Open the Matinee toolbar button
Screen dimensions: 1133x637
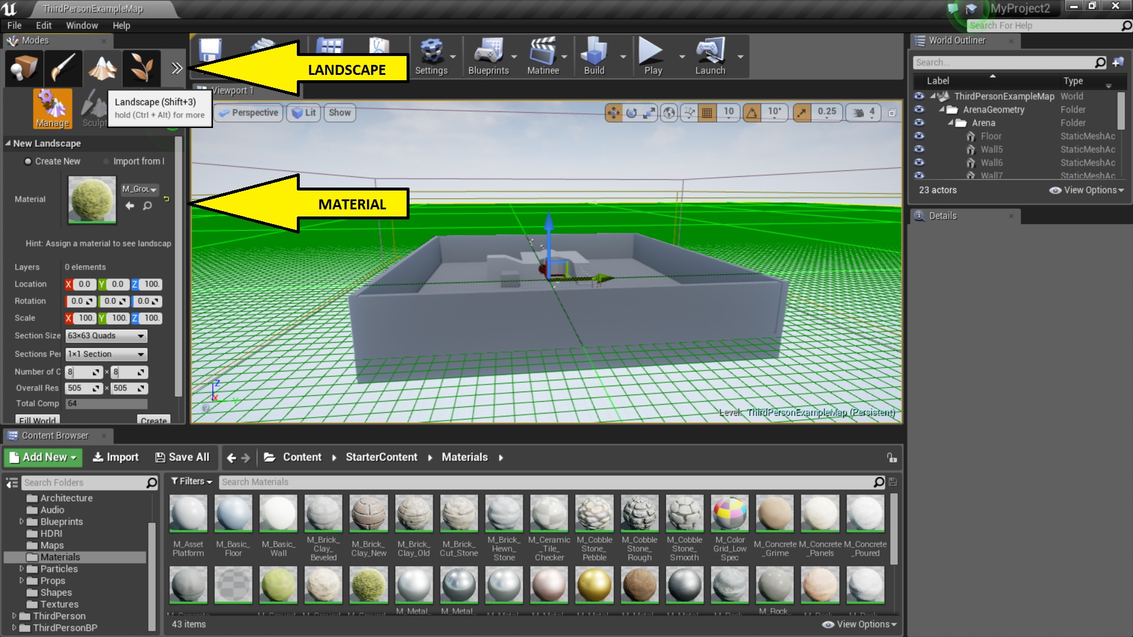[x=543, y=57]
